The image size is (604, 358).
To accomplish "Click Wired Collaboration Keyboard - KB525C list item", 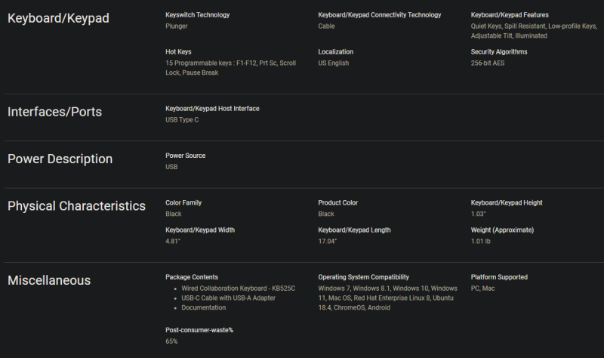I will [238, 289].
